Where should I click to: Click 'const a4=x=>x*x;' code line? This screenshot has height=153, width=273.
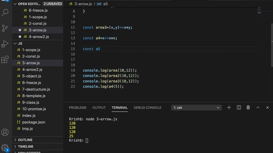tap(100, 38)
